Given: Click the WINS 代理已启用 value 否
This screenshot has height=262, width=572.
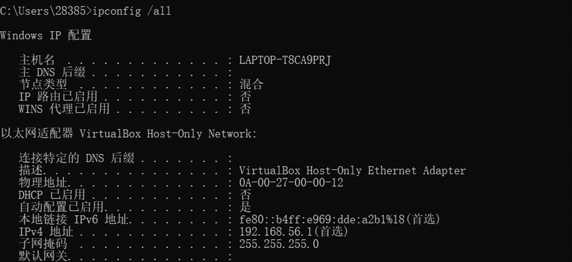Looking at the screenshot, I should click(x=245, y=108).
